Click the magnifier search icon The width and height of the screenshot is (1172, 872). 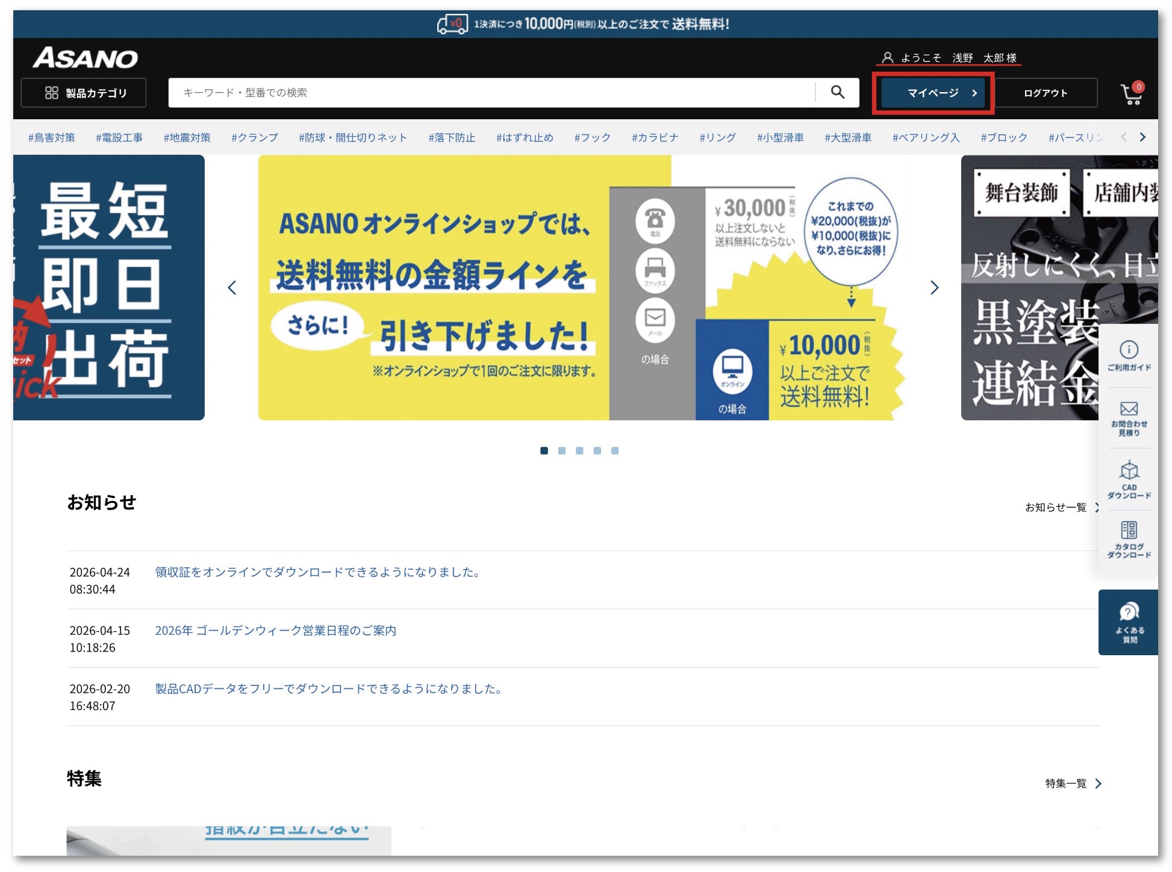[x=837, y=92]
